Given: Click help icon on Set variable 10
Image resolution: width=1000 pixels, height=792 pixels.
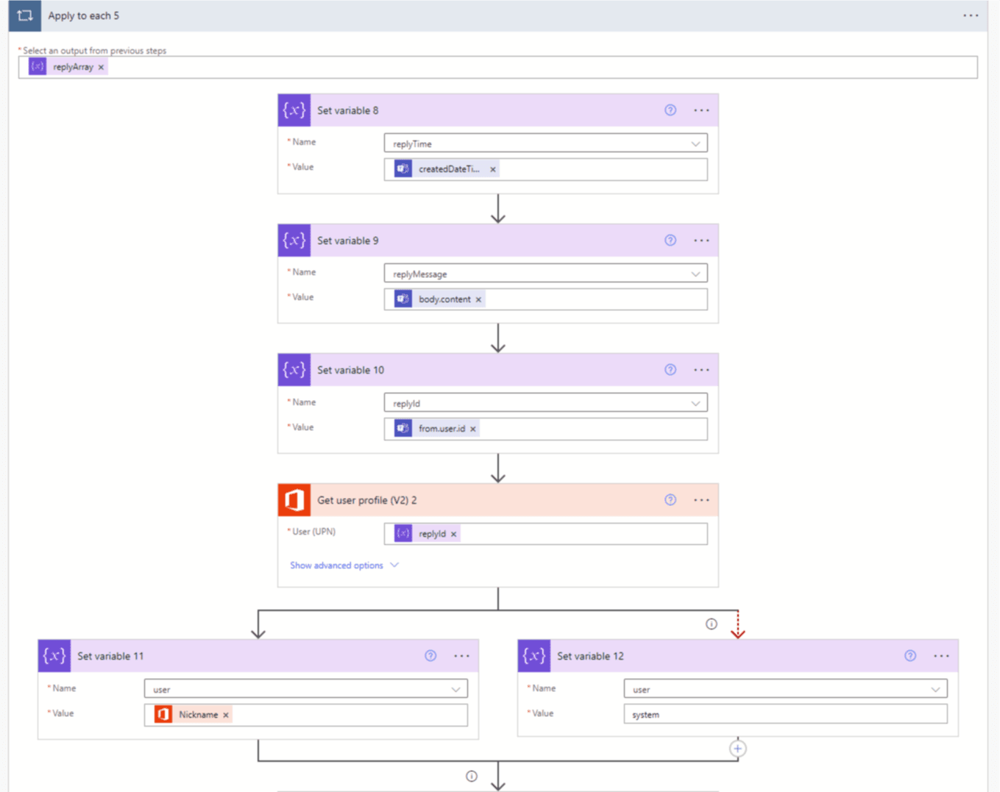Looking at the screenshot, I should click(670, 370).
